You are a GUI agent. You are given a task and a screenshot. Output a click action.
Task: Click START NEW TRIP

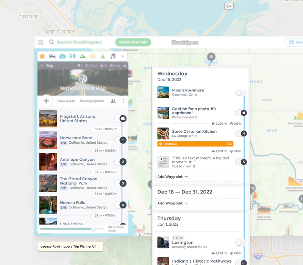(x=133, y=42)
